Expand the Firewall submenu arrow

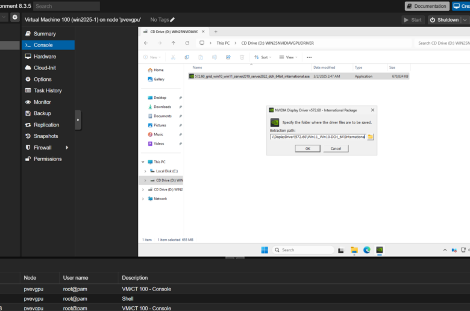(x=67, y=148)
